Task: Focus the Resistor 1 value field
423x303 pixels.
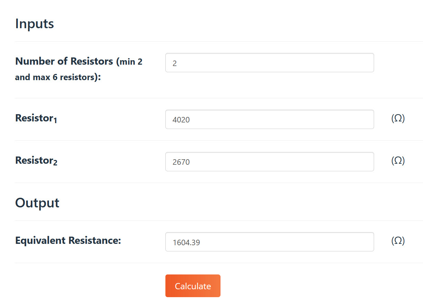Action: pos(269,119)
